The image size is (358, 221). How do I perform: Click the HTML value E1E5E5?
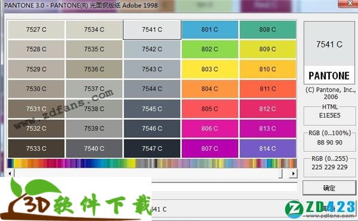[x=330, y=116]
